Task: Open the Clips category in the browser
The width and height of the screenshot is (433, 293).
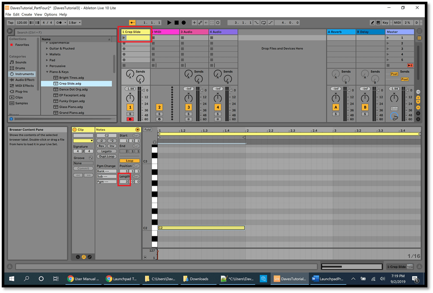Action: pyautogui.click(x=19, y=97)
